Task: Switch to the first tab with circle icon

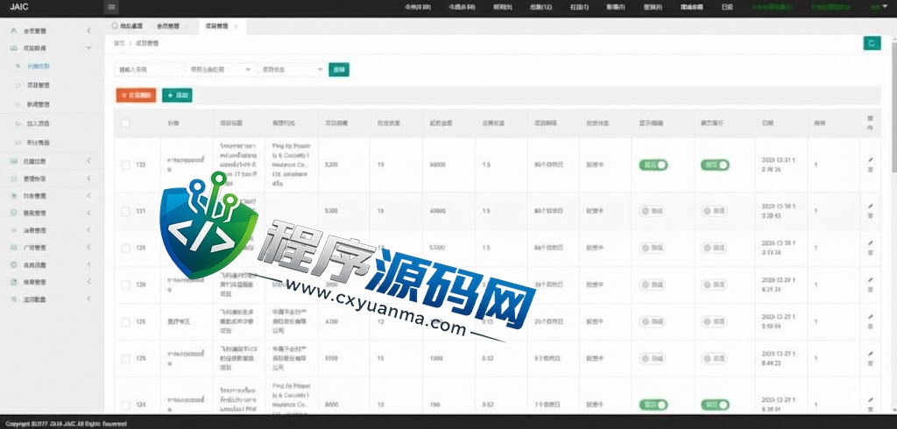Action: (x=126, y=26)
